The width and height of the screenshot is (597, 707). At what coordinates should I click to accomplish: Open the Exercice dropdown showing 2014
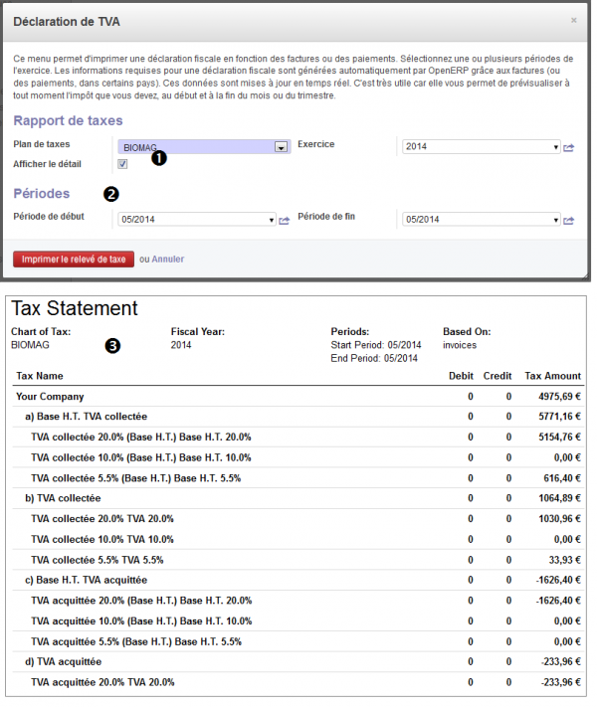coord(480,147)
